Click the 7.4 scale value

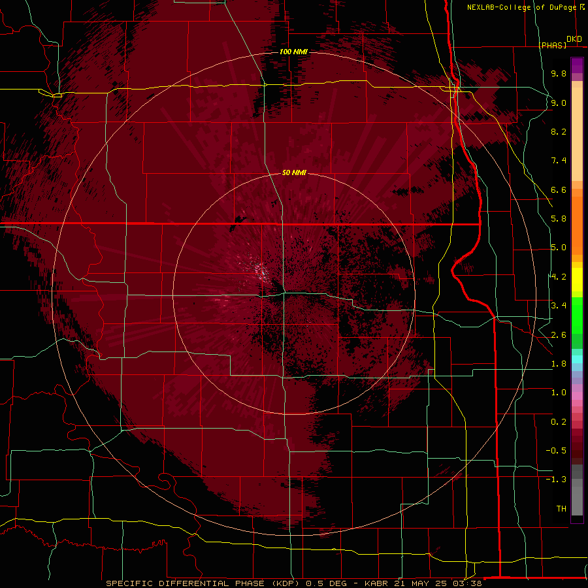[x=559, y=161]
